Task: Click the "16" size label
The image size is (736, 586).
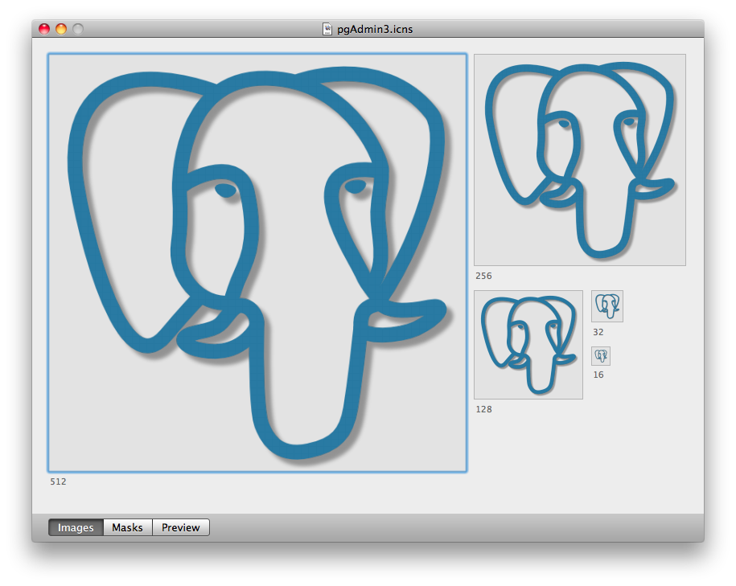Action: [598, 375]
